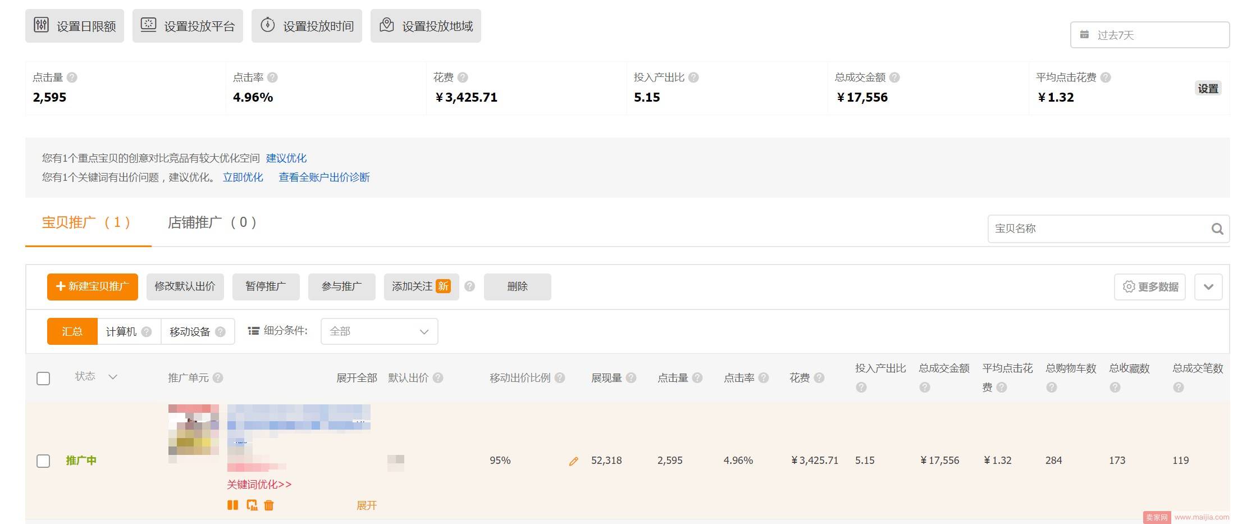Select the 移动设备 view tab

198,331
